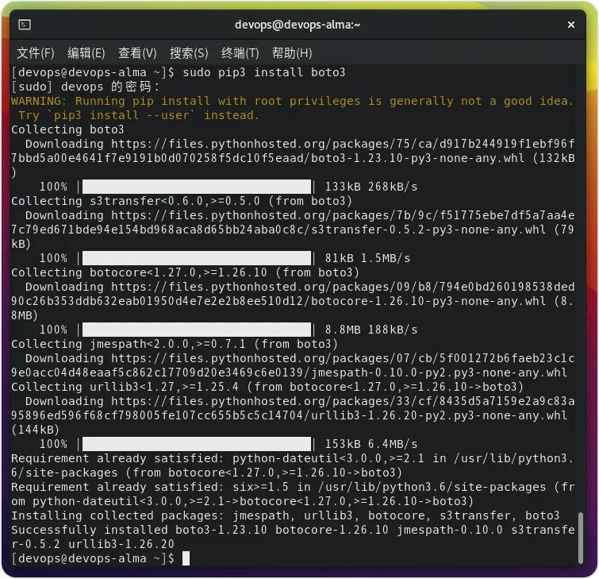Click the Collecting botocore<1.27.0 line
This screenshot has height=579, width=599.
(186, 272)
